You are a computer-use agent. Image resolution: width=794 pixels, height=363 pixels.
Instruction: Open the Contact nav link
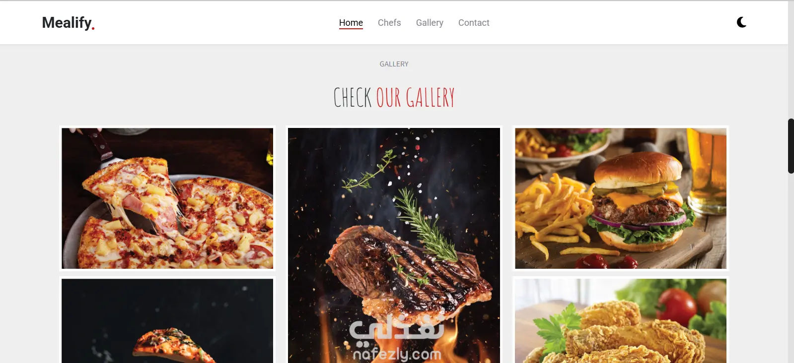point(474,23)
